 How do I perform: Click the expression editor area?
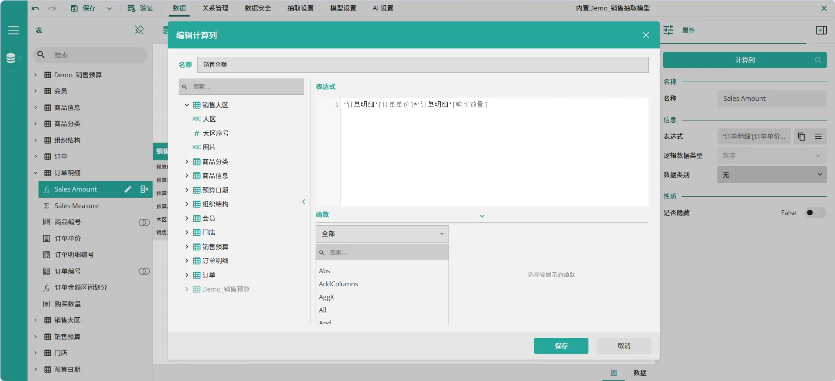tap(494, 151)
